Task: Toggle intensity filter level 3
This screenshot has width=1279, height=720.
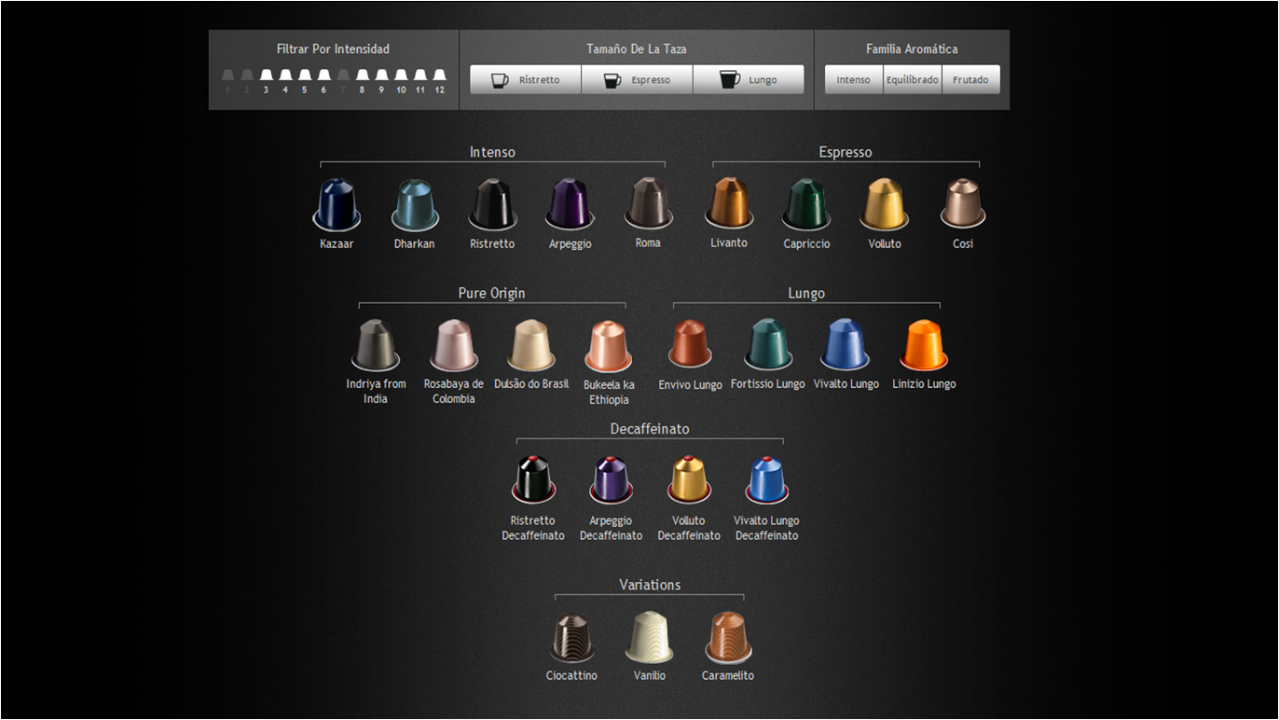Action: tap(266, 81)
